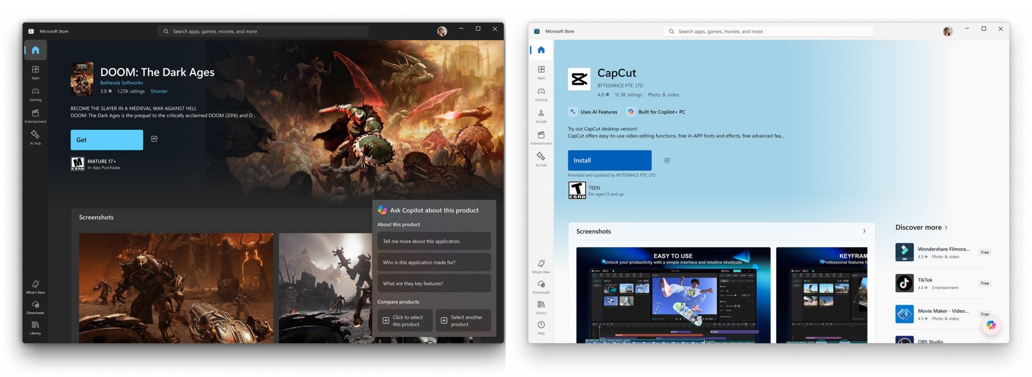Open CapCut 'EASY TO USE' screenshot
Image resolution: width=1032 pixels, height=377 pixels.
tap(673, 295)
